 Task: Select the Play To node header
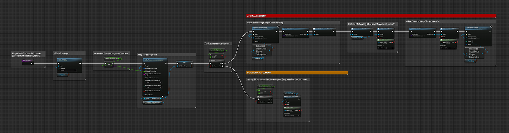pos(155,60)
